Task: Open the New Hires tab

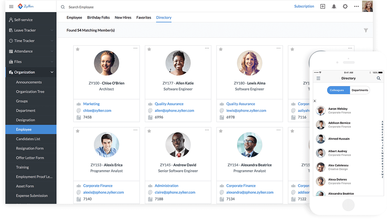Action: [123, 17]
